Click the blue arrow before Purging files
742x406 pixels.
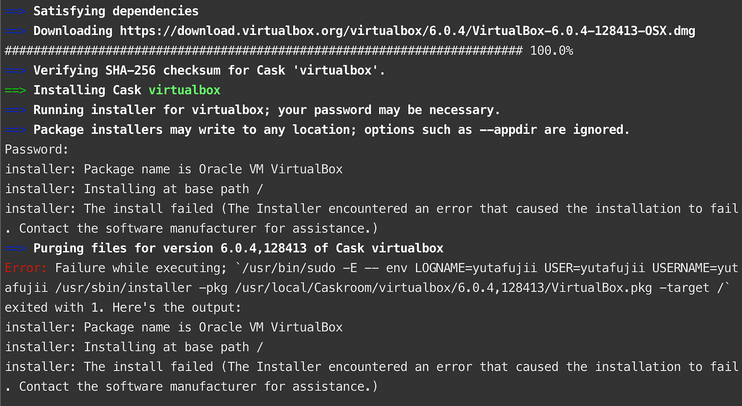(x=15, y=248)
